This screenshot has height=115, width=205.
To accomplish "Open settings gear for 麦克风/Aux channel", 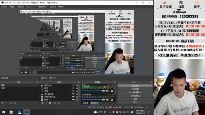I will point(112,91).
